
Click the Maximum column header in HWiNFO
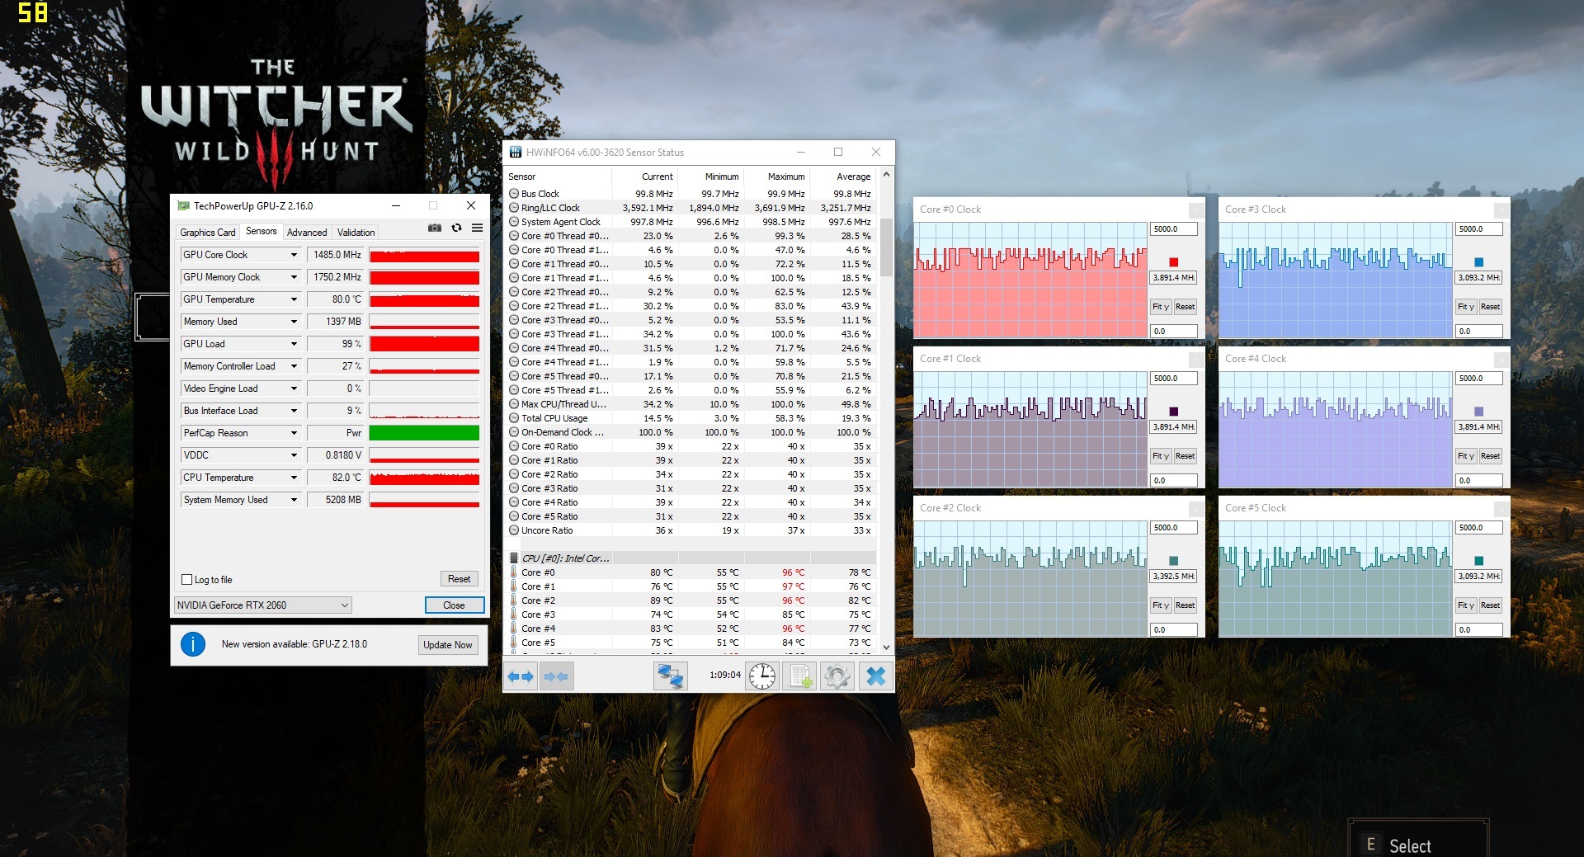pyautogui.click(x=776, y=177)
